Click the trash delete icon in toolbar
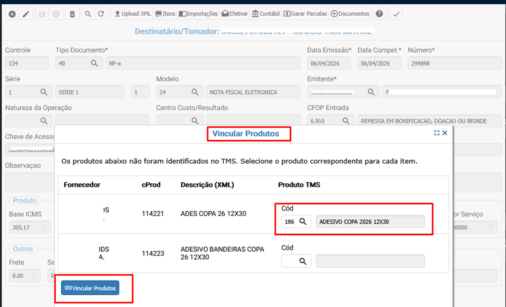506x307 pixels. [x=72, y=14]
